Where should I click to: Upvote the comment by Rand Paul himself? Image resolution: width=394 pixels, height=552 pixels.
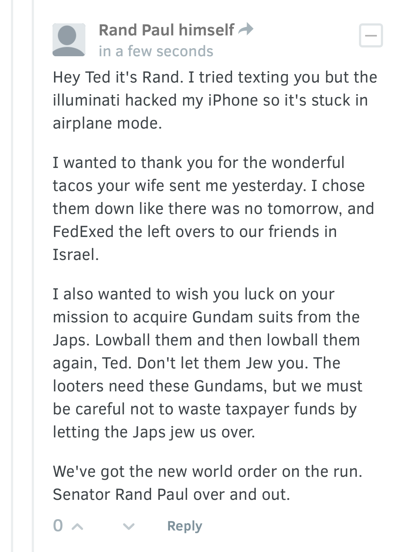click(77, 526)
